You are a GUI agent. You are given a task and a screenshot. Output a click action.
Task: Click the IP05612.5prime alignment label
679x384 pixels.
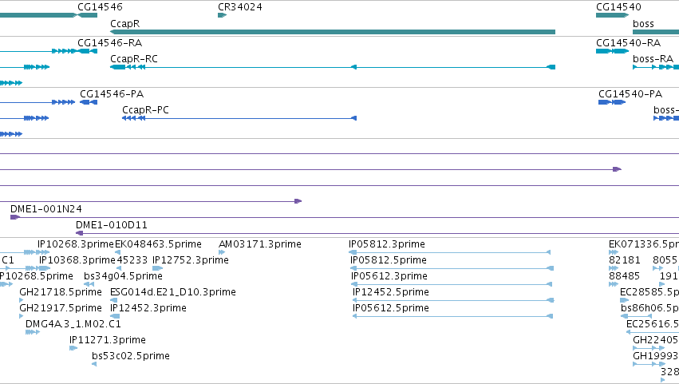[391, 308]
